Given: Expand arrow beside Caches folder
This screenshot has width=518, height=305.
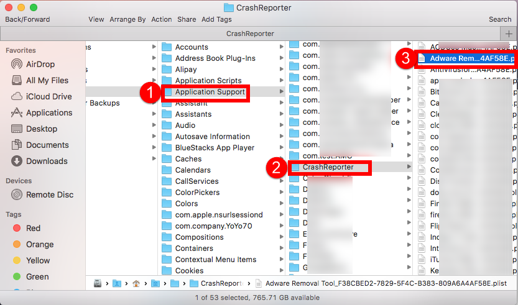Looking at the screenshot, I should (282, 159).
